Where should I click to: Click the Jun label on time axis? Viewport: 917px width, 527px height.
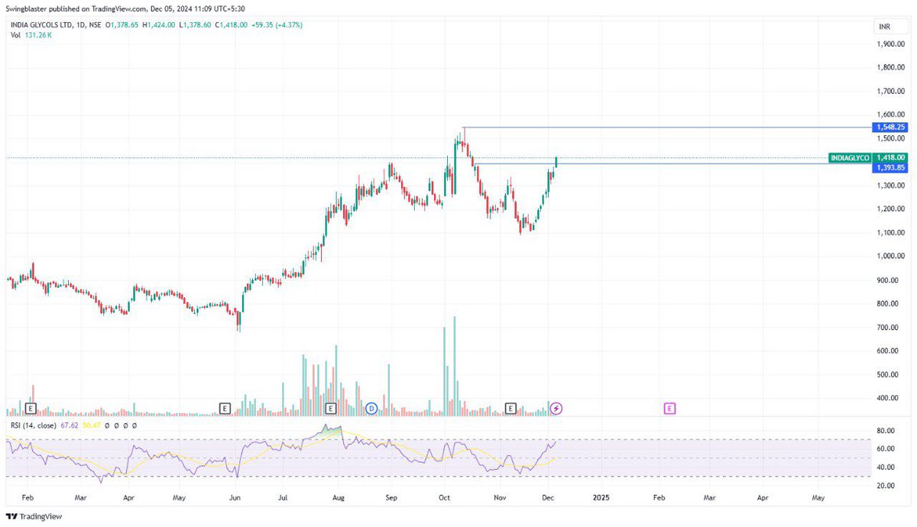coord(235,498)
